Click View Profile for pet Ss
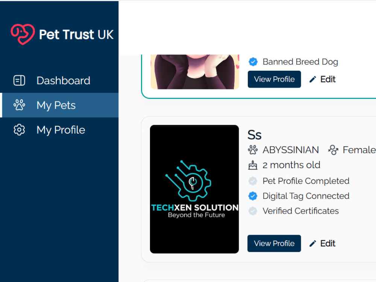This screenshot has height=282, width=376. tap(274, 243)
